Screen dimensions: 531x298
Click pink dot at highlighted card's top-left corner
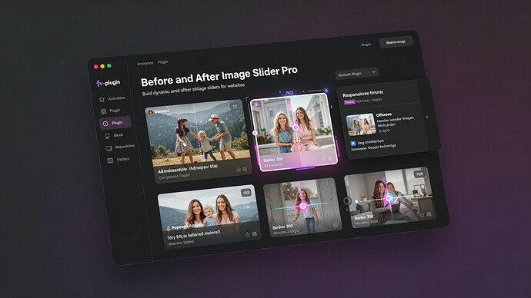tap(256, 104)
